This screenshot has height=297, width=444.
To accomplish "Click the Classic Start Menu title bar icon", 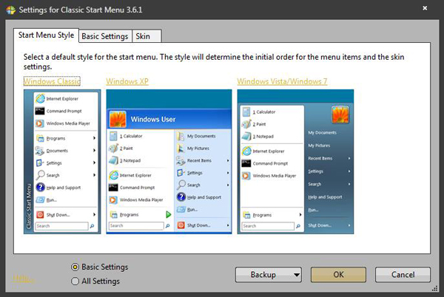I will [x=11, y=10].
